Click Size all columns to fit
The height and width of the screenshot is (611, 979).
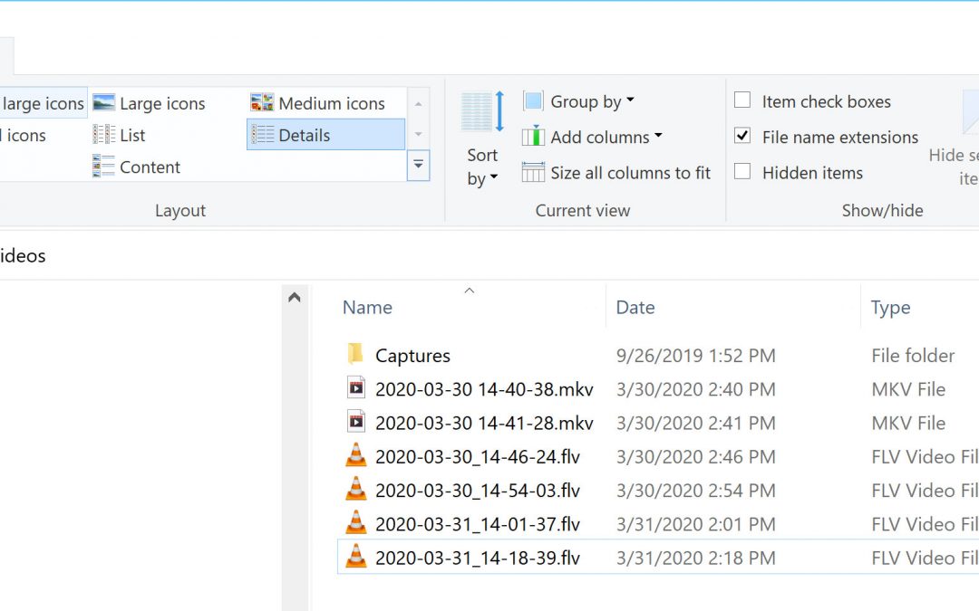[616, 173]
